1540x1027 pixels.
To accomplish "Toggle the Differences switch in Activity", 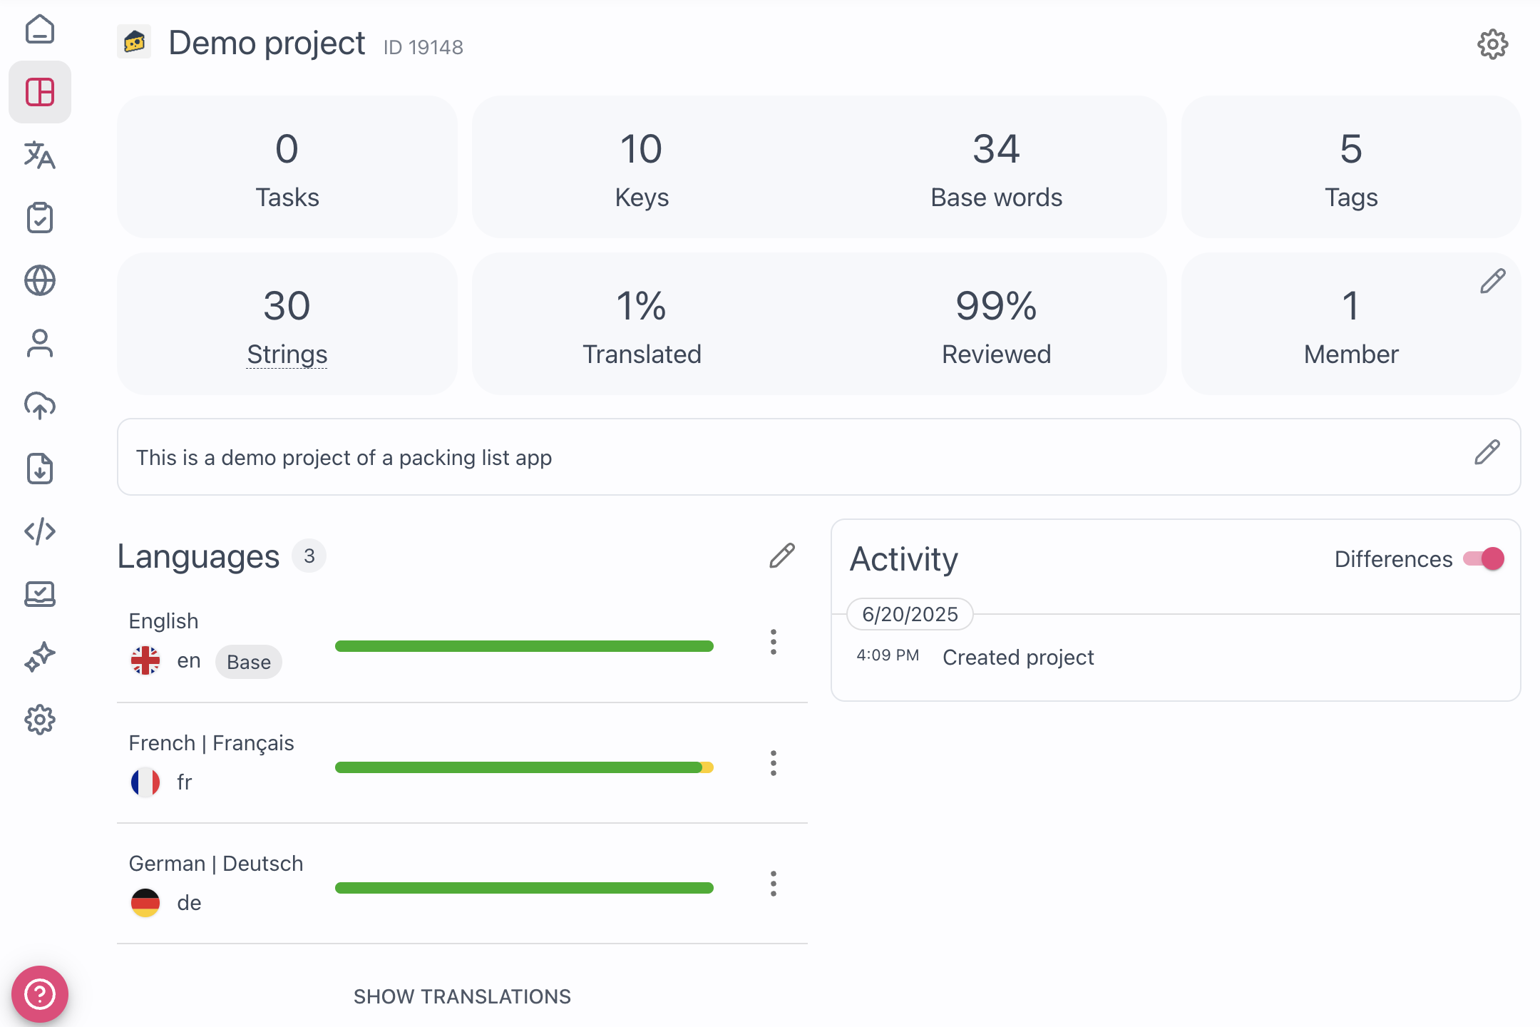I will (x=1484, y=558).
